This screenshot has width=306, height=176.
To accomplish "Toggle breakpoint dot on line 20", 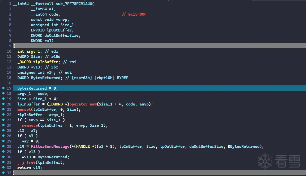I will coord(3,104).
